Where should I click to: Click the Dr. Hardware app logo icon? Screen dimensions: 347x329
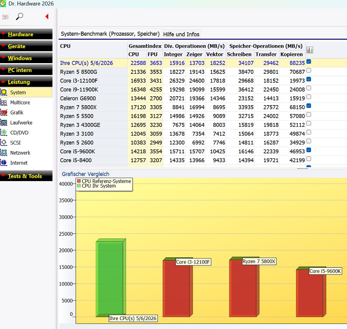pyautogui.click(x=3, y=3)
